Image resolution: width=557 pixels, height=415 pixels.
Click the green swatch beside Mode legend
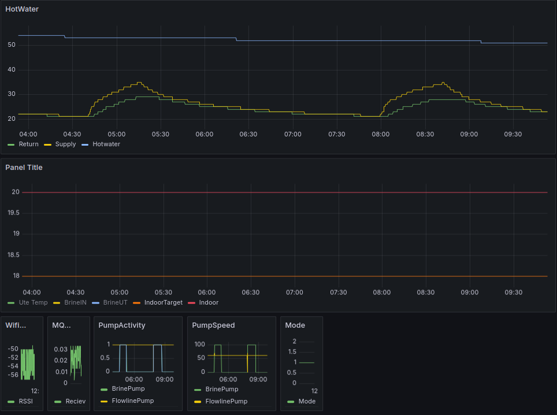pyautogui.click(x=291, y=402)
